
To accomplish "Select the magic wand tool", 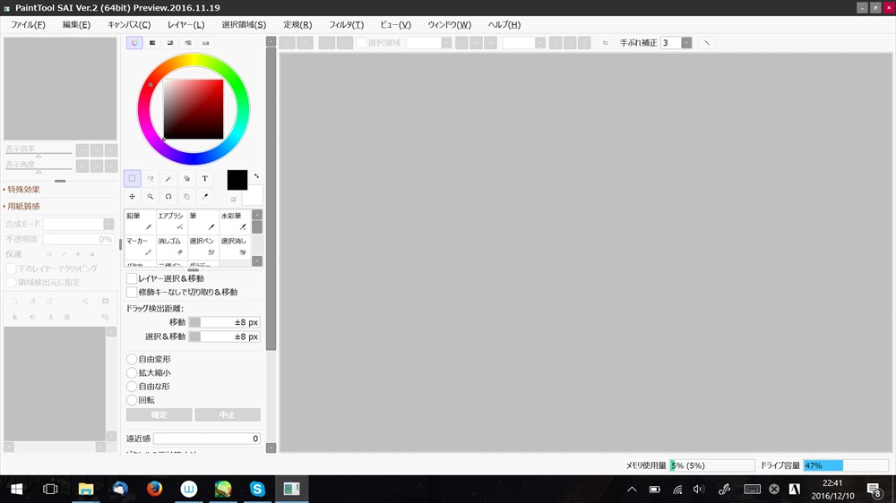I will click(x=168, y=179).
